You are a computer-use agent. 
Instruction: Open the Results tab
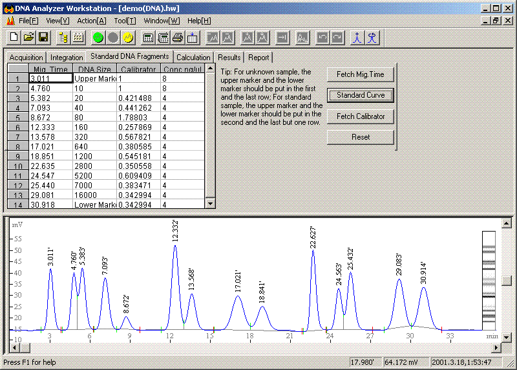229,58
